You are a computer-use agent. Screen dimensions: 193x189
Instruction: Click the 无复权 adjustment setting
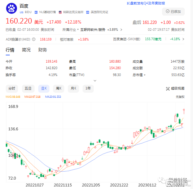point(180,97)
